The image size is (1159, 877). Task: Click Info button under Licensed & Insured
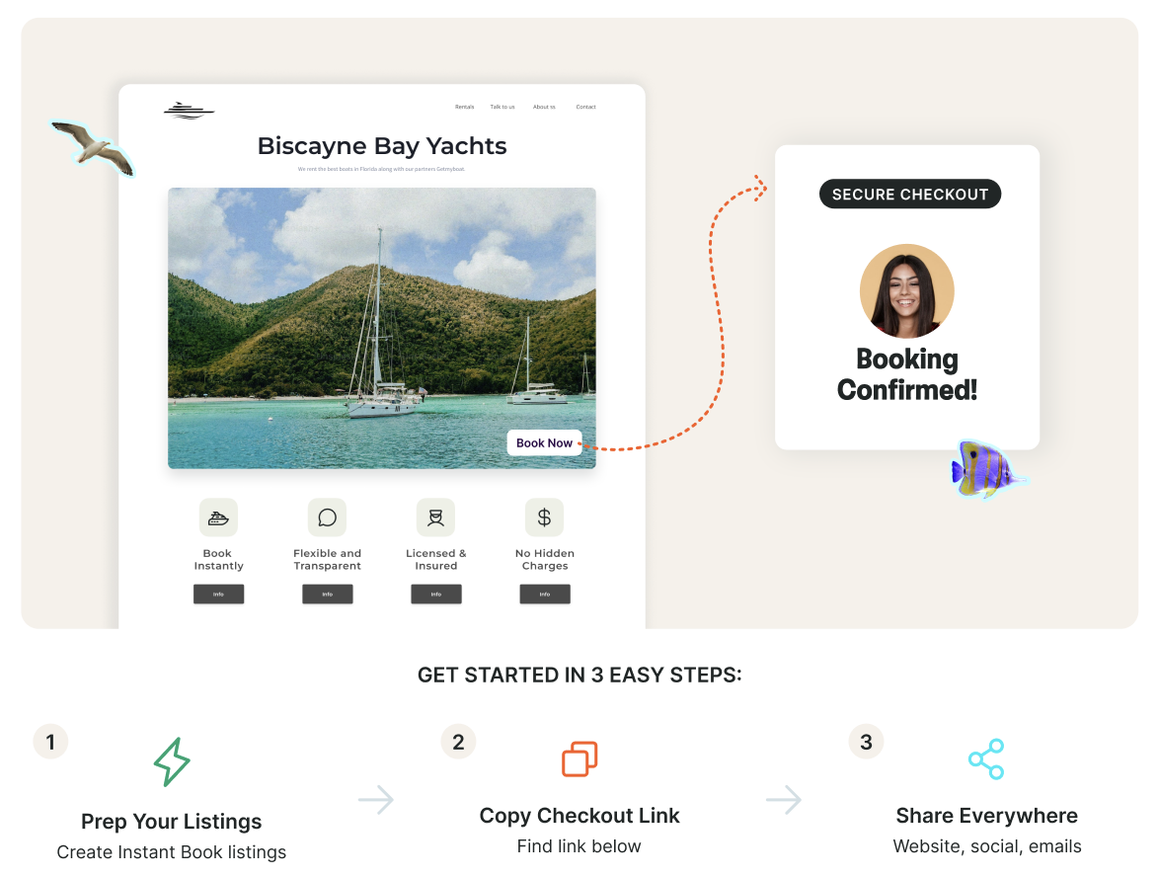[436, 594]
